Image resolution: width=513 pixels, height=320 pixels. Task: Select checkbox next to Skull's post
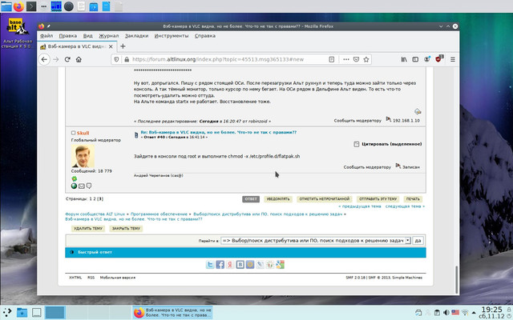coord(73,133)
